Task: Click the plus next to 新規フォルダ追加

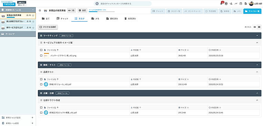Action: [32, 118]
